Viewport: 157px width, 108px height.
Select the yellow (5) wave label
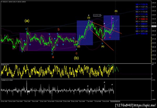coord(116,11)
